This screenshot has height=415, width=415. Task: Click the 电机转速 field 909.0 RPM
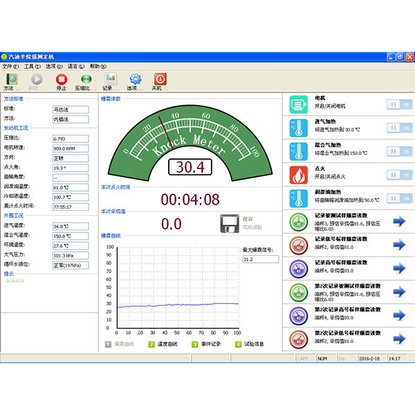pyautogui.click(x=71, y=149)
